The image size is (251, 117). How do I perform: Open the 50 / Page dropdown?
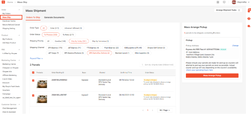click(165, 110)
